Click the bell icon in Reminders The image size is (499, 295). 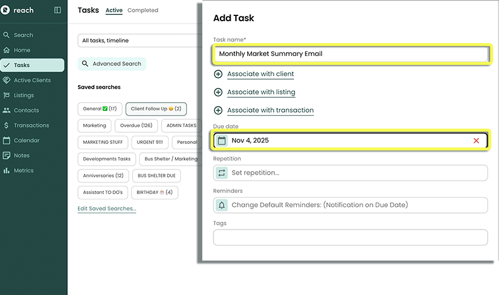222,205
